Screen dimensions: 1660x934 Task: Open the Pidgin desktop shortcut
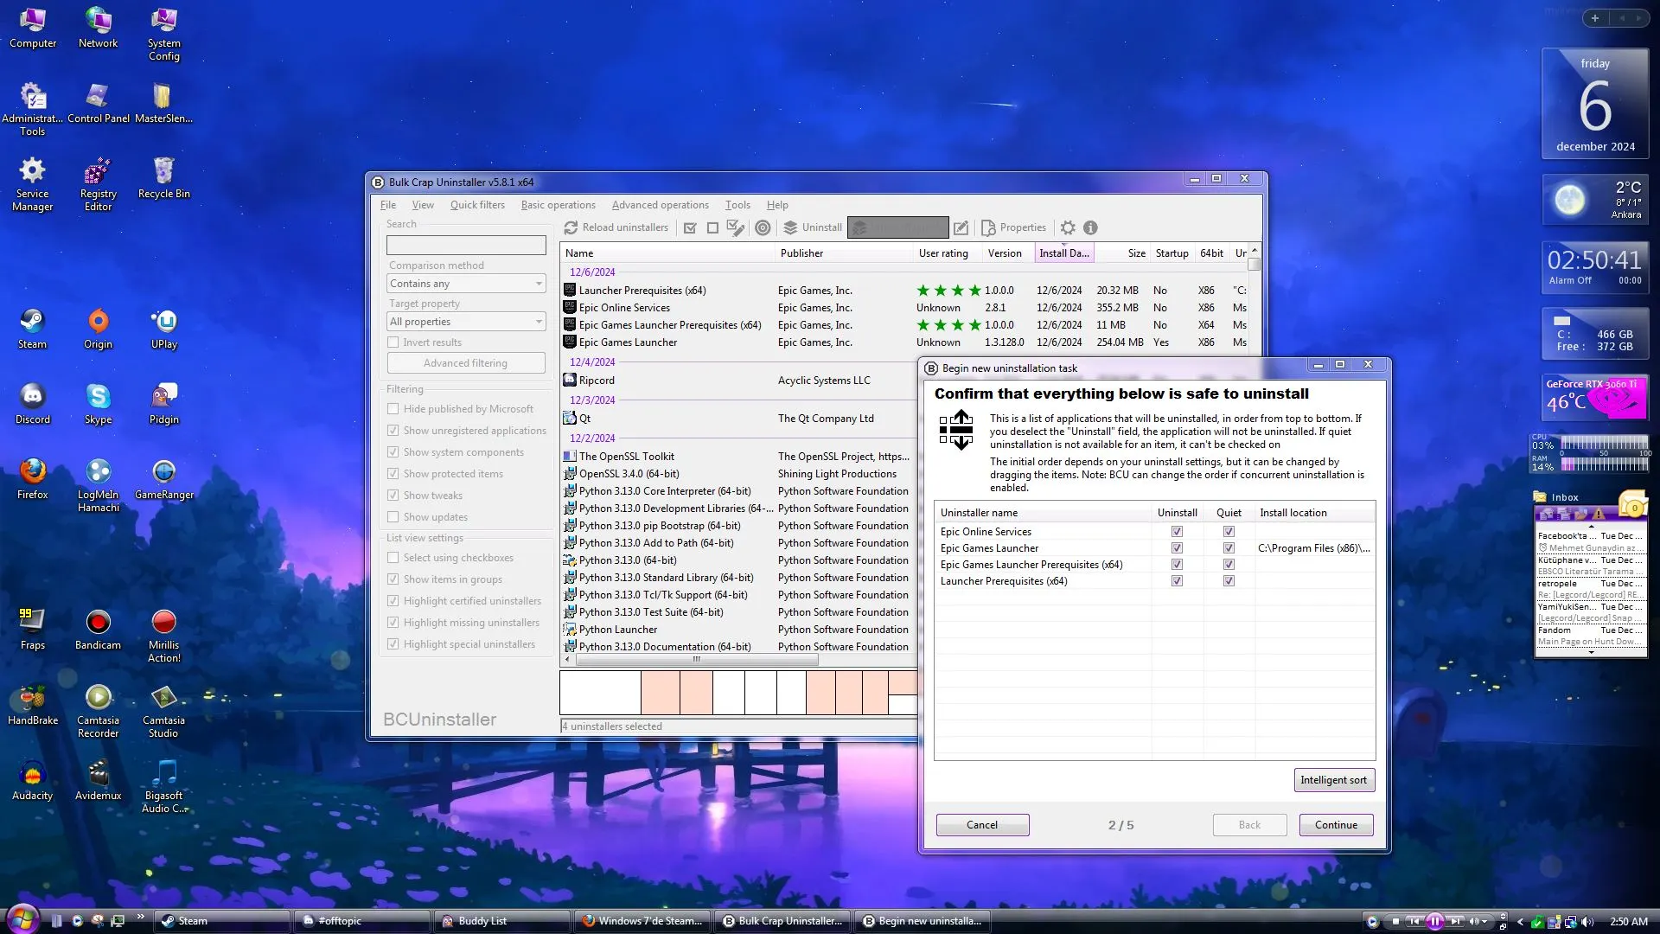point(163,405)
